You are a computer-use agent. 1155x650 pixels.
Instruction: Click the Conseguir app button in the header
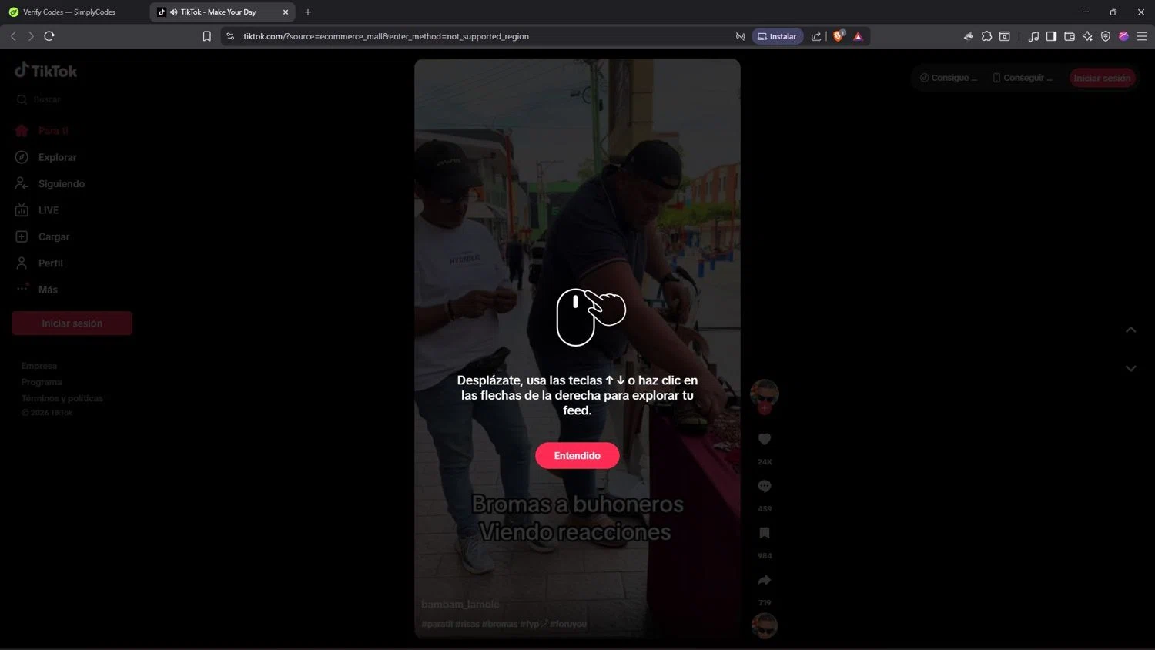click(1023, 78)
